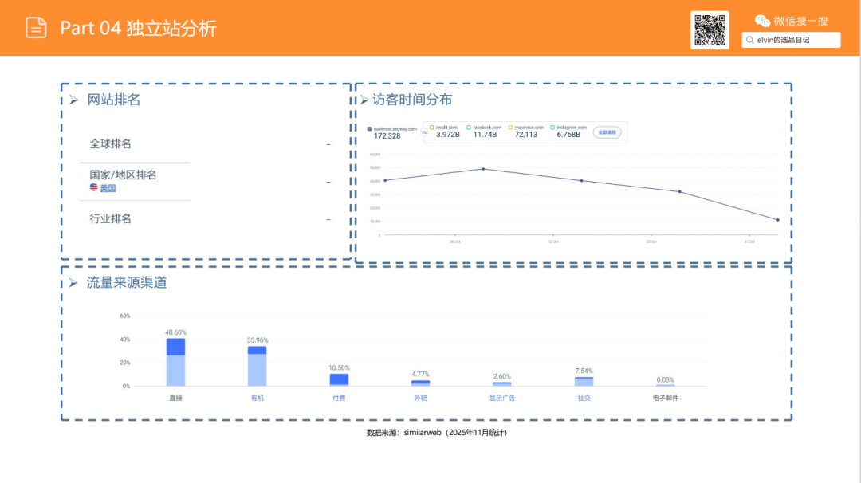
Task: Select the 付费 paid channel label
Action: (x=339, y=397)
